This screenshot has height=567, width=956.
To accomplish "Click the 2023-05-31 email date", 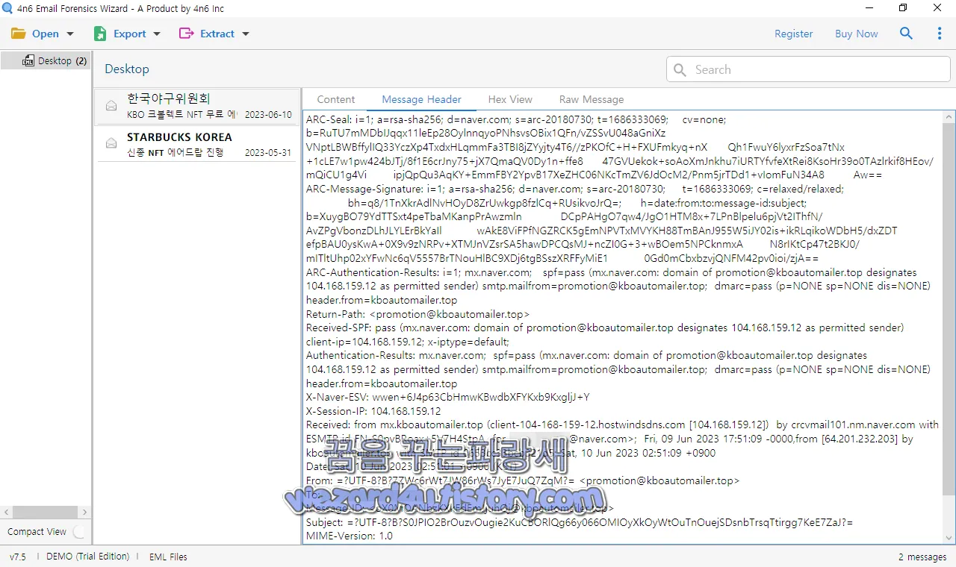I will point(268,152).
